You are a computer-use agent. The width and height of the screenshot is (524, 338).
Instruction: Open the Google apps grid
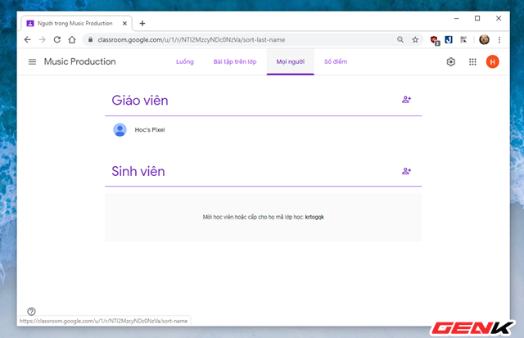[x=472, y=61]
